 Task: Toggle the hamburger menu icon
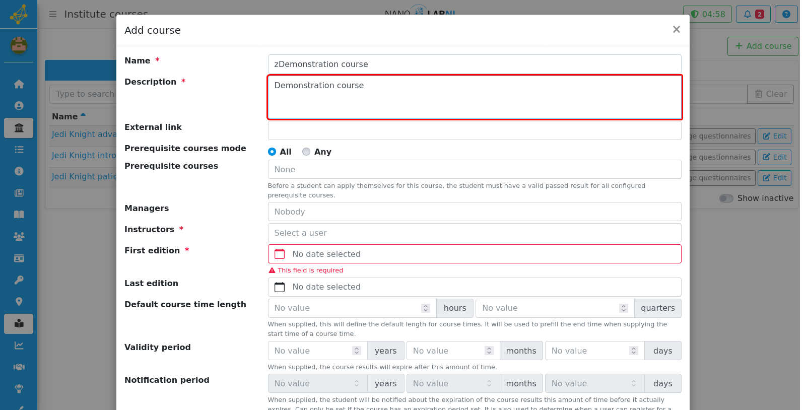click(53, 14)
